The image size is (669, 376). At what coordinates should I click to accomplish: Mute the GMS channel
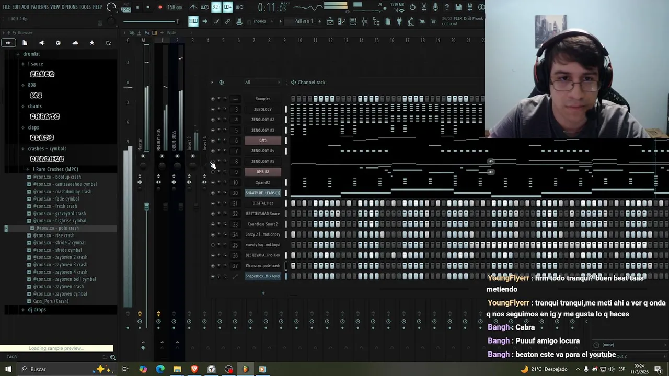pos(213,140)
